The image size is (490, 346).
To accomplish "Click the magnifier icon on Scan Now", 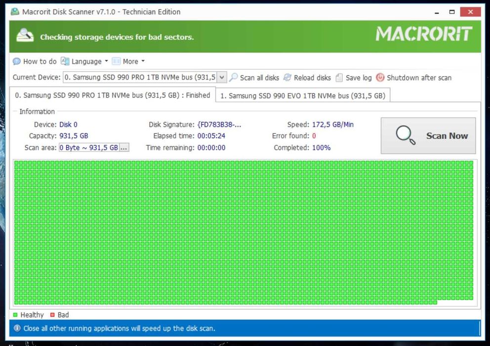I will (x=406, y=135).
